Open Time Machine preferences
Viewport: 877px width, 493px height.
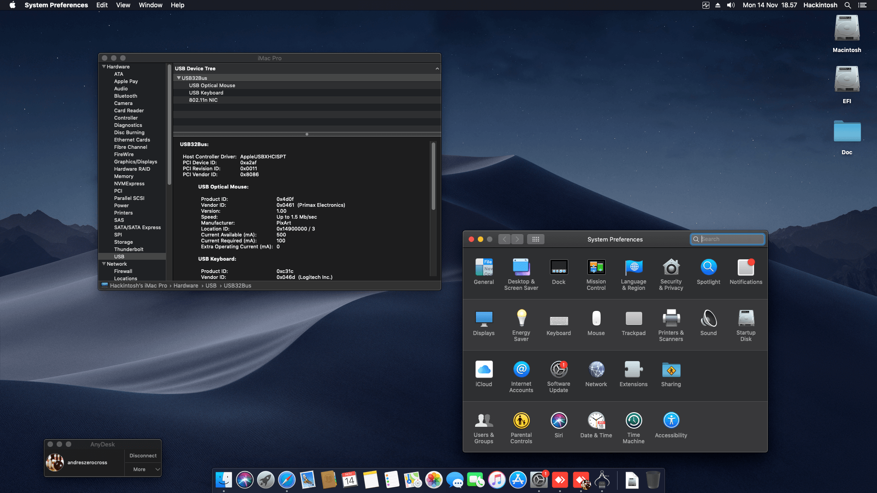pyautogui.click(x=634, y=427)
